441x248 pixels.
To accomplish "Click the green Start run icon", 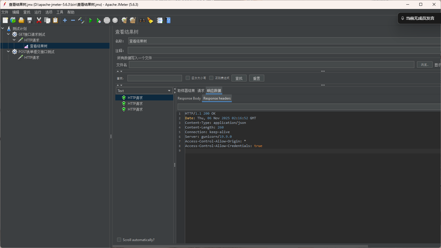I will point(90,20).
